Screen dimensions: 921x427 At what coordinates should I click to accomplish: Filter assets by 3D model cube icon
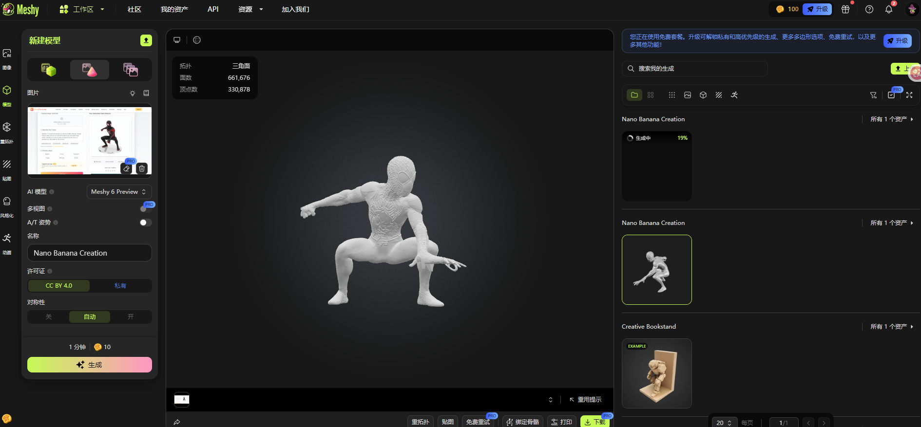pos(703,95)
